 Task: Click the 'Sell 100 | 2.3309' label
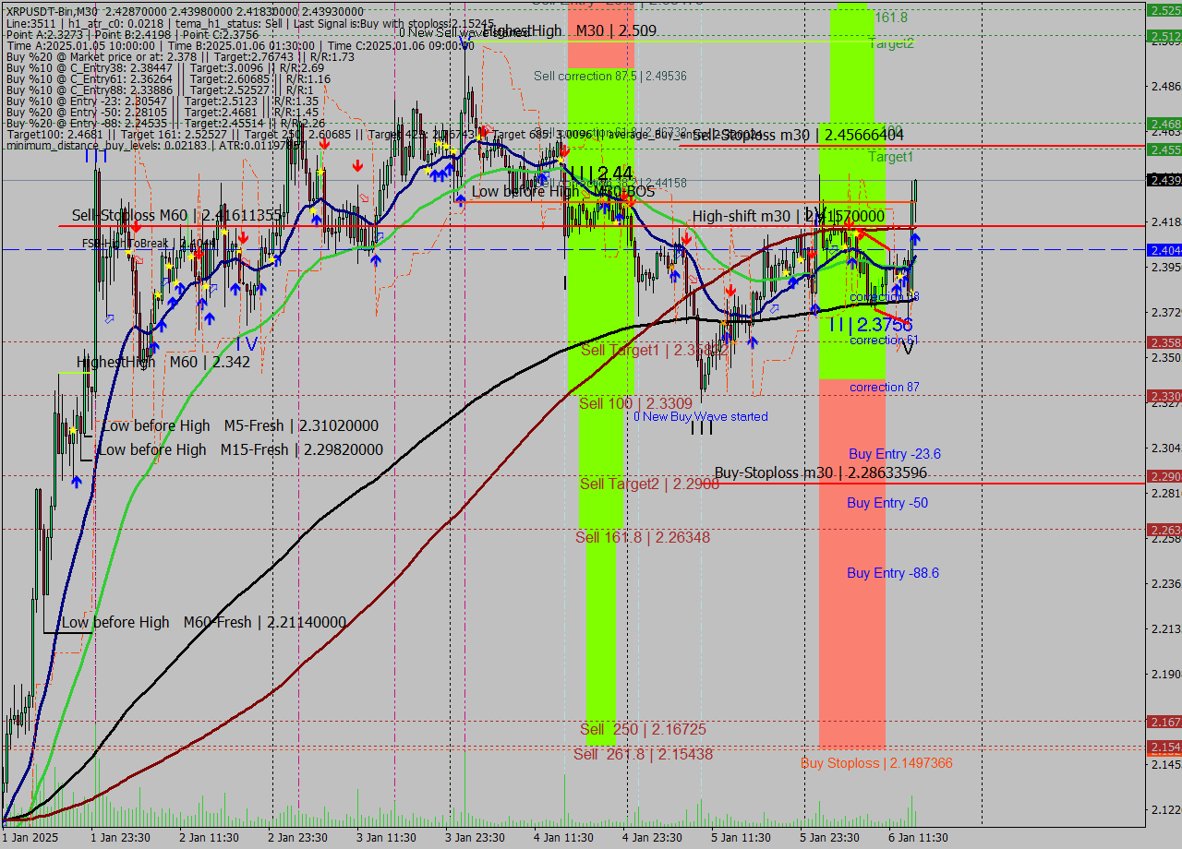[x=635, y=403]
